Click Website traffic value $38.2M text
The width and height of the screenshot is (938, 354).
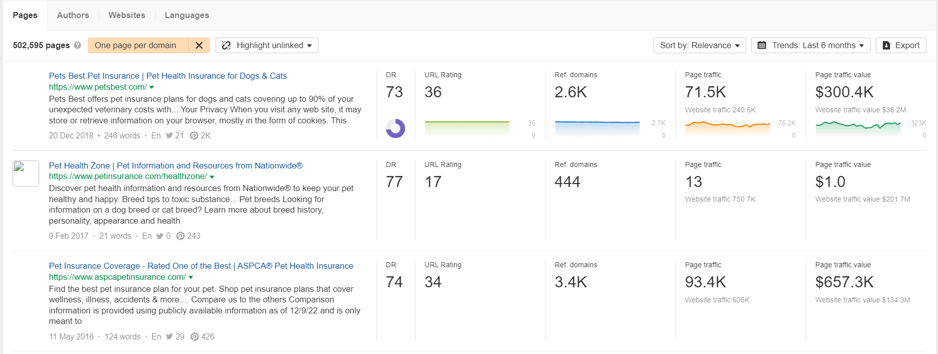[861, 110]
